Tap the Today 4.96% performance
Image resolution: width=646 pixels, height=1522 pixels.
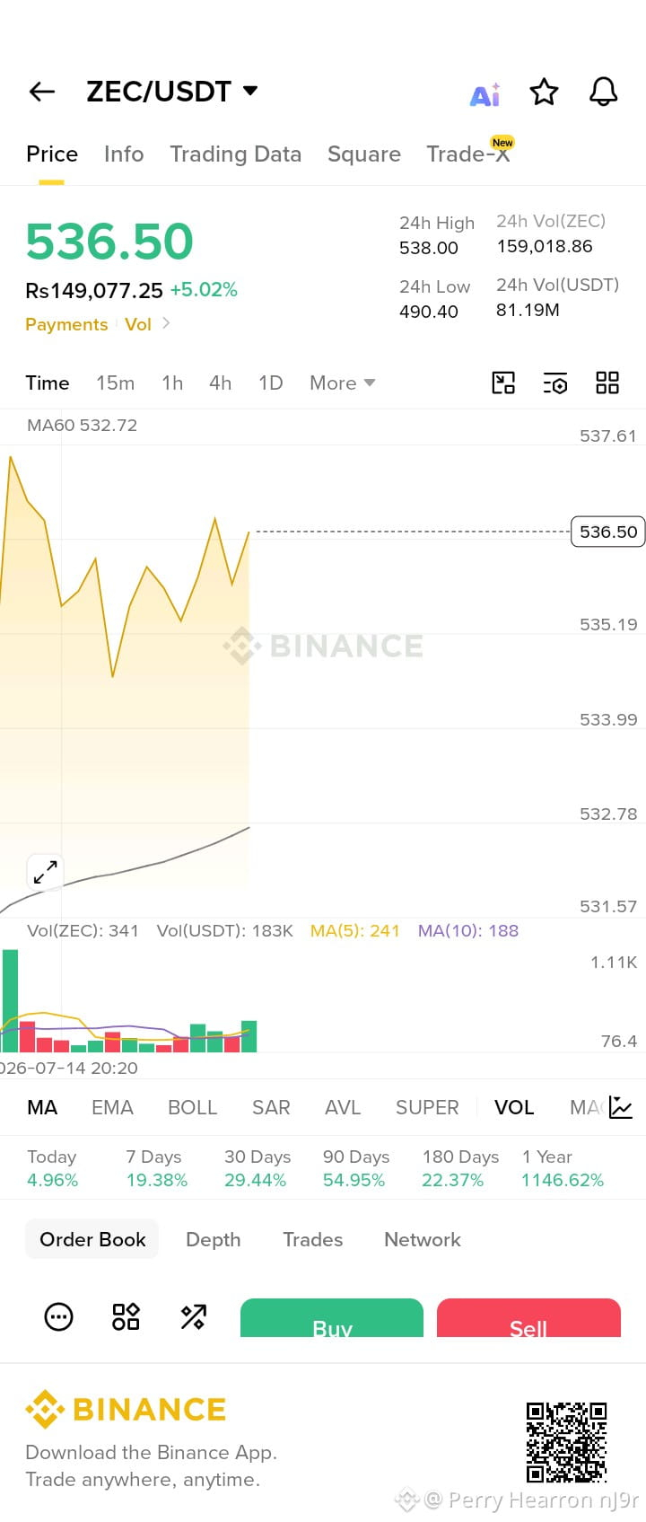coord(52,1168)
